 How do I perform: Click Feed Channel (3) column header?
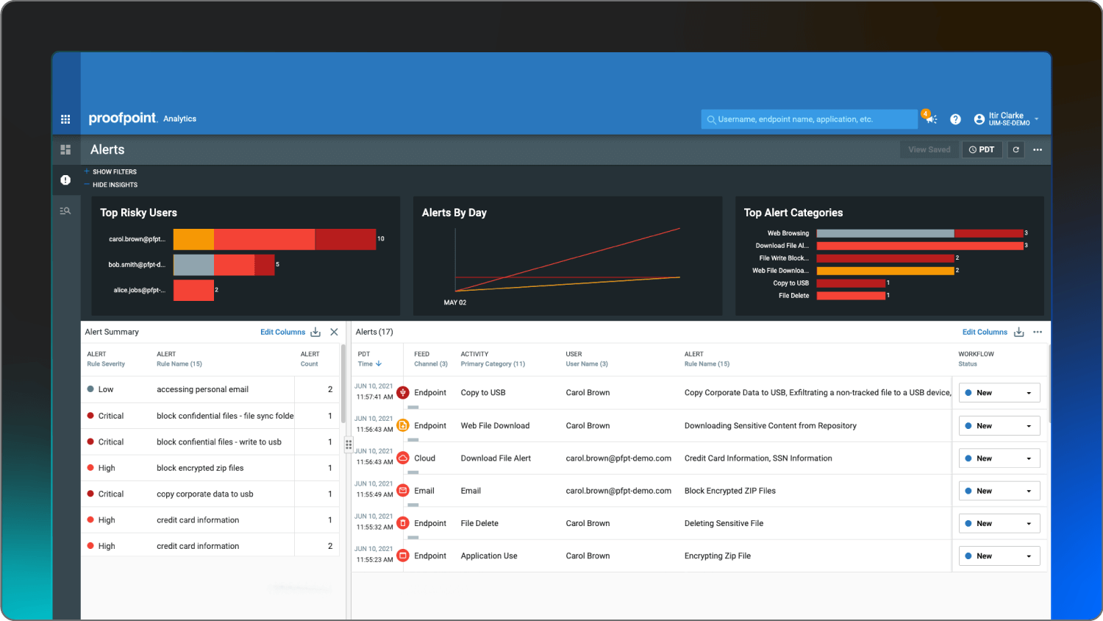point(431,359)
